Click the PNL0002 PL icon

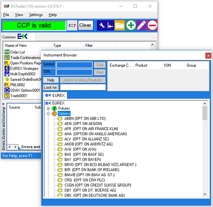[7, 85]
